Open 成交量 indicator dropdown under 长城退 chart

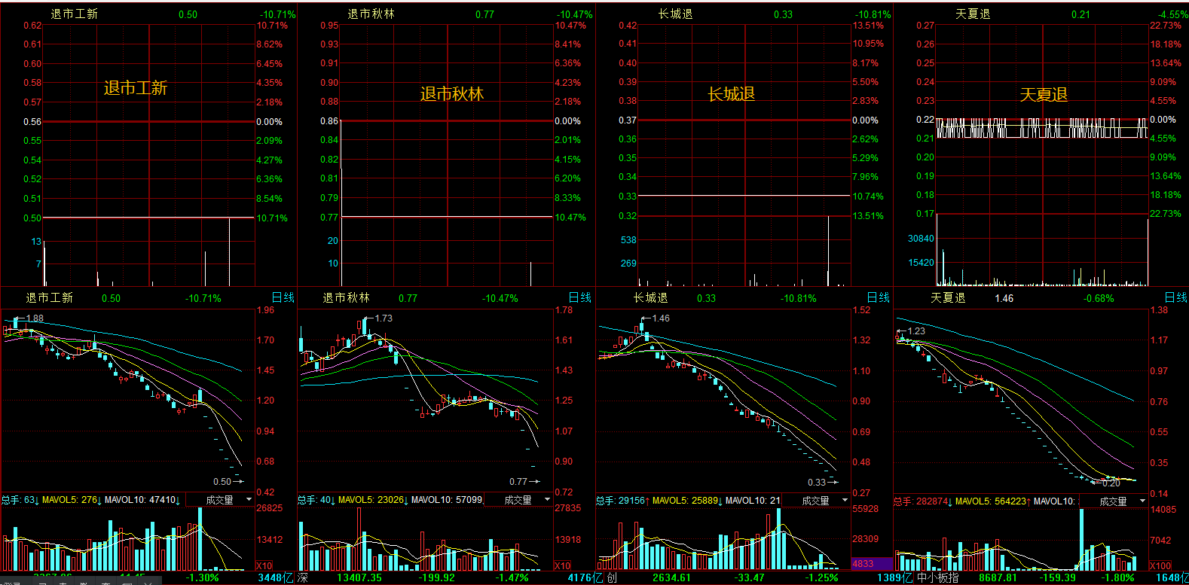845,500
